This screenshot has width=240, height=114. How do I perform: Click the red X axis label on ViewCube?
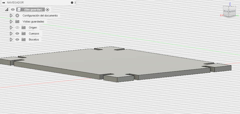click(221, 15)
